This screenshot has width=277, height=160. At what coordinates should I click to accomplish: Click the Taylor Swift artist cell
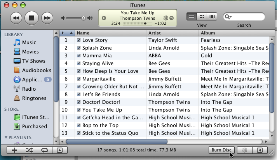(162, 40)
